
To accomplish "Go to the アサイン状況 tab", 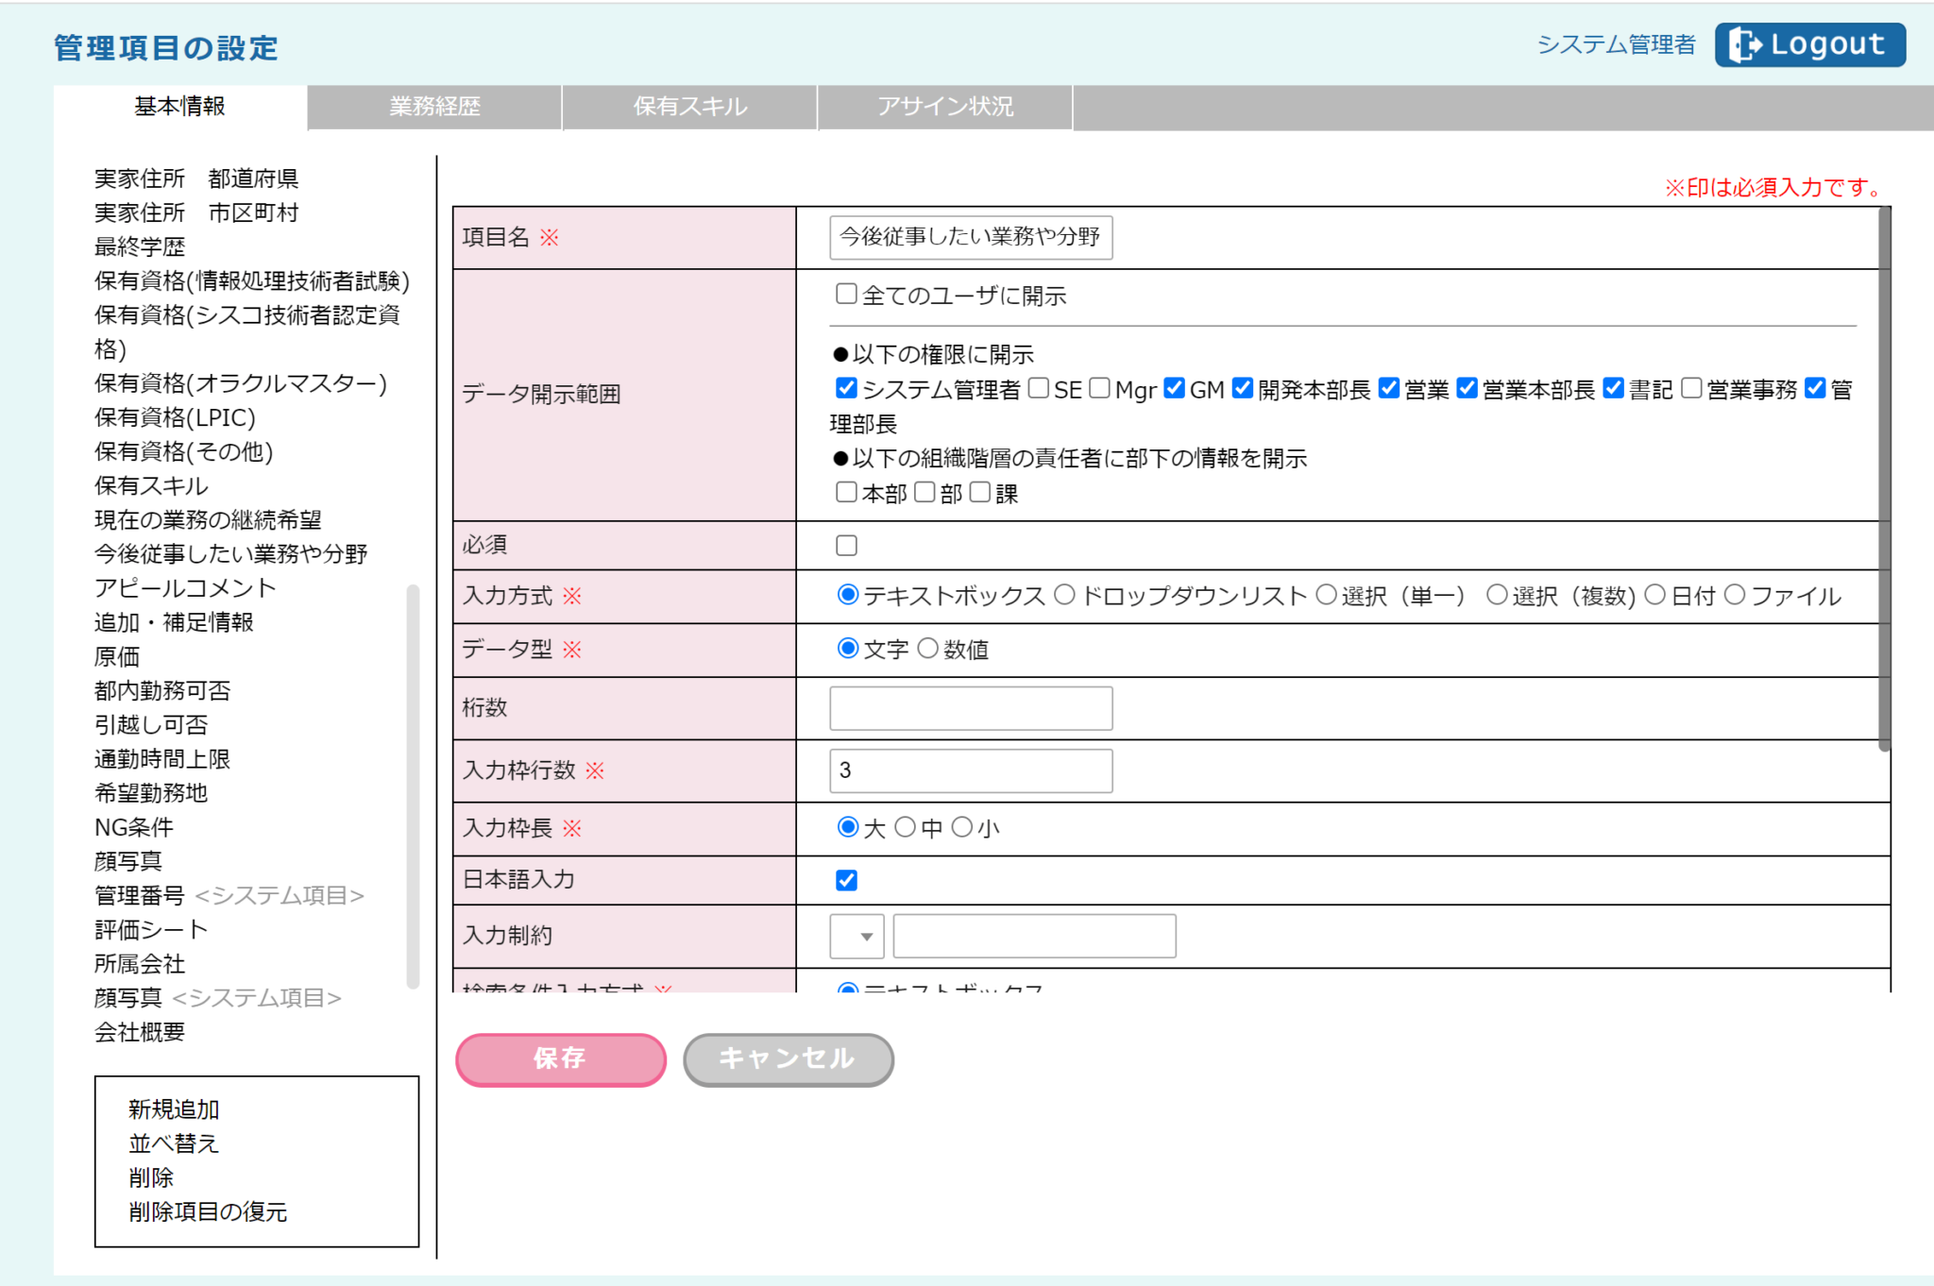I will pos(944,107).
